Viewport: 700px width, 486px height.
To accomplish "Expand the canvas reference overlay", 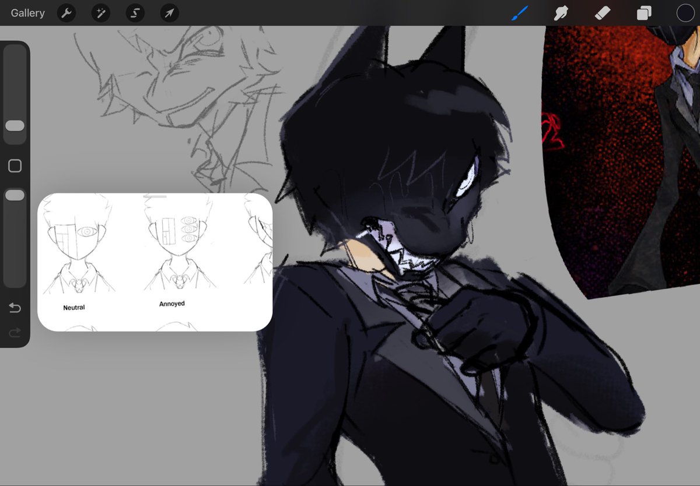I will 155,198.
